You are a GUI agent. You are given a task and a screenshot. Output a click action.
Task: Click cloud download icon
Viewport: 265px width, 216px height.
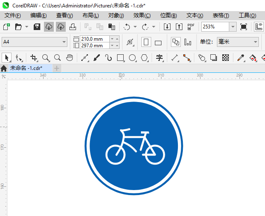tap(49, 27)
